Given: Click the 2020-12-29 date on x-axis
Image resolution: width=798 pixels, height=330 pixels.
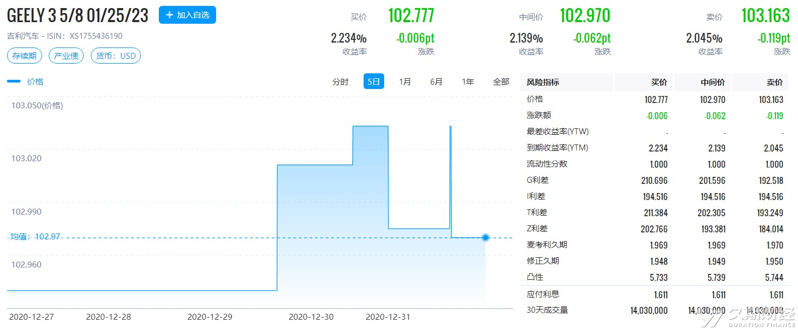Looking at the screenshot, I should (x=210, y=317).
